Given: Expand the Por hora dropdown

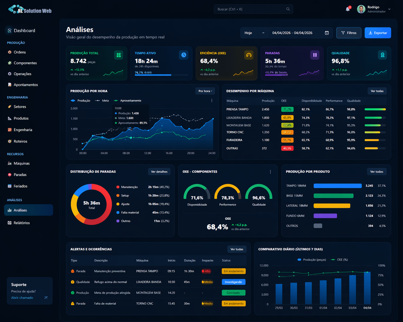Looking at the screenshot, I should (205, 91).
